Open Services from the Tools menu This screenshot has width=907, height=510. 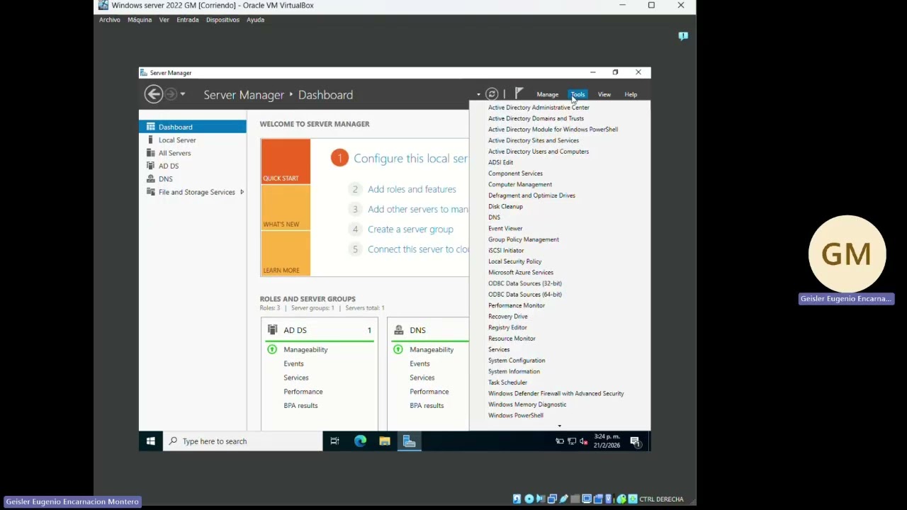499,349
